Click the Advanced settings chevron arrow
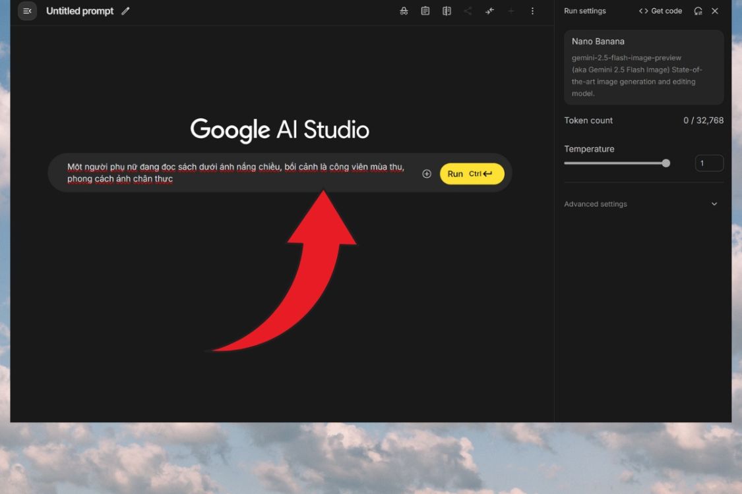This screenshot has width=742, height=494. click(x=714, y=204)
